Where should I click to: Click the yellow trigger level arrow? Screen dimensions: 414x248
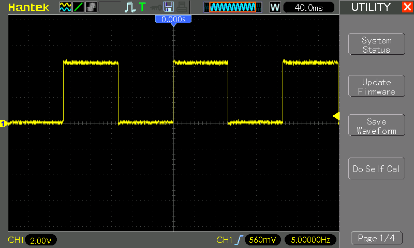click(x=336, y=116)
